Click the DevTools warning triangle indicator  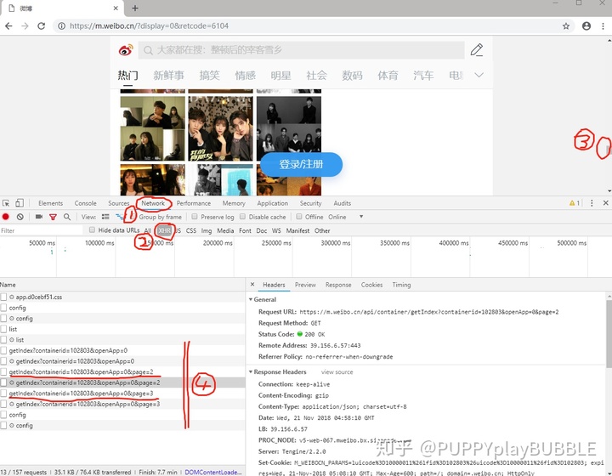[572, 203]
